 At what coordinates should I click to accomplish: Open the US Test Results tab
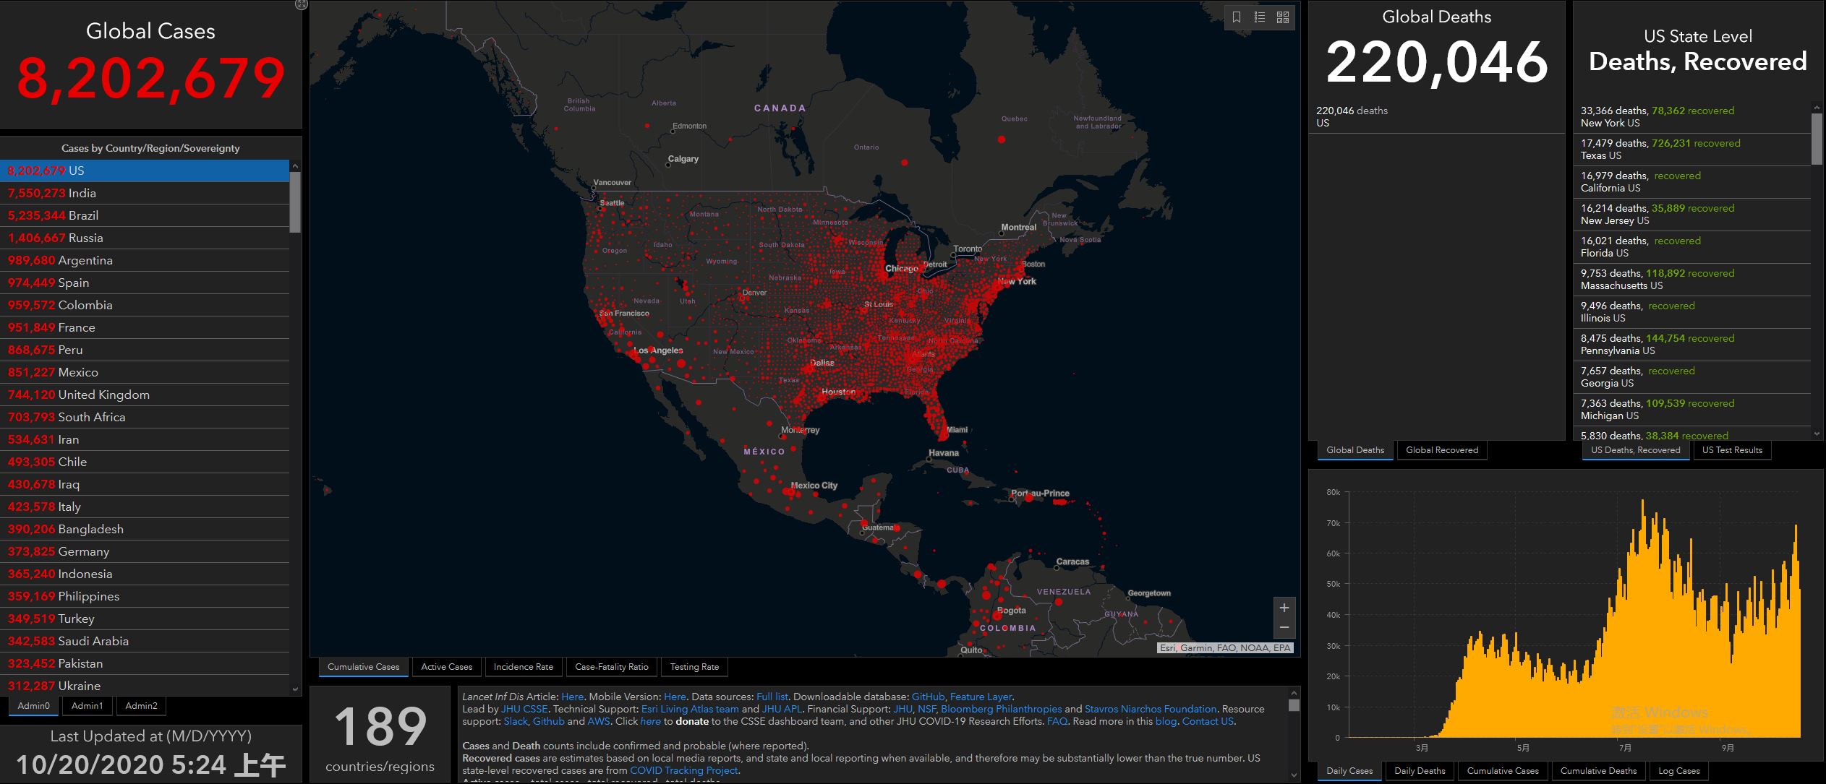[x=1732, y=450]
